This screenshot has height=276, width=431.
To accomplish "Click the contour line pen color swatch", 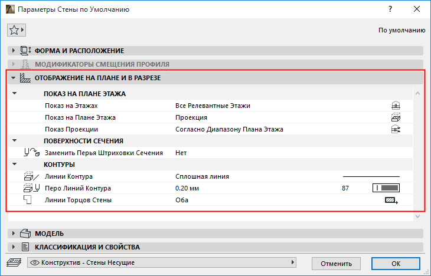I will pos(386,188).
